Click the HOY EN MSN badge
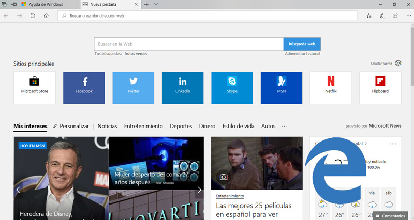 coord(33,146)
